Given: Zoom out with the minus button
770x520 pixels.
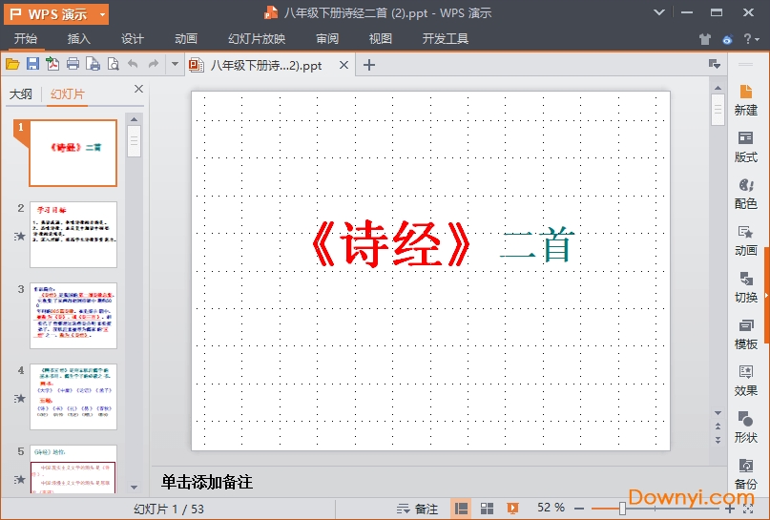Looking at the screenshot, I should (579, 509).
